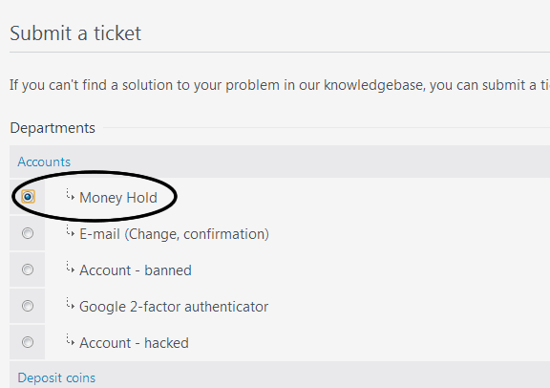The height and width of the screenshot is (388, 550).
Task: Click the Account - hacked text label
Action: pyautogui.click(x=134, y=343)
